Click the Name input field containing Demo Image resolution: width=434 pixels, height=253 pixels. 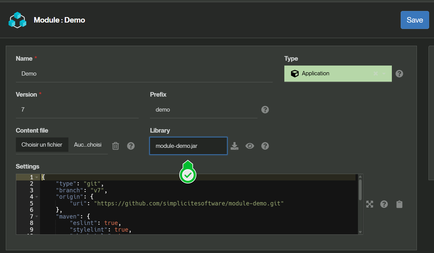pos(144,74)
